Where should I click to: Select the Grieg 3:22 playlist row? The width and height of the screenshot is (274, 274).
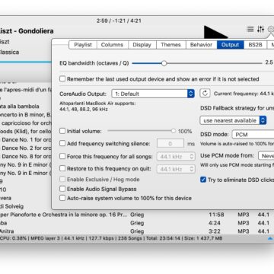tap(137, 231)
